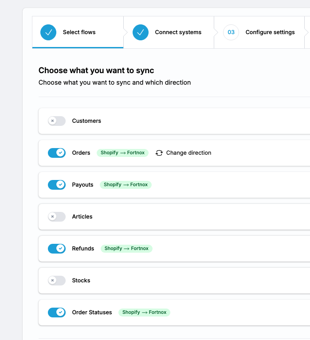This screenshot has height=340, width=310.
Task: Click the Orders Shopify → Fortnox badge
Action: [x=122, y=152]
